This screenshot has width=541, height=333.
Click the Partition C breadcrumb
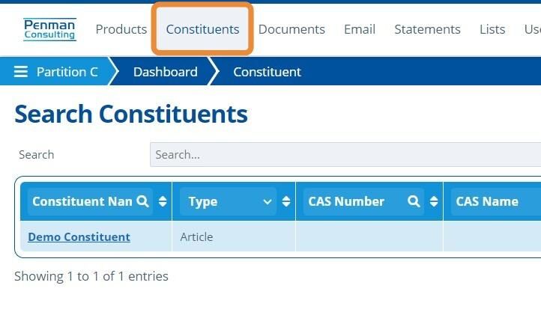[67, 72]
